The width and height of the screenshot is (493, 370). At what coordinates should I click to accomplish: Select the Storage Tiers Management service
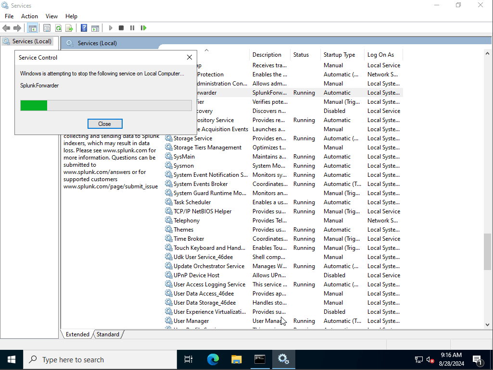coord(283,148)
